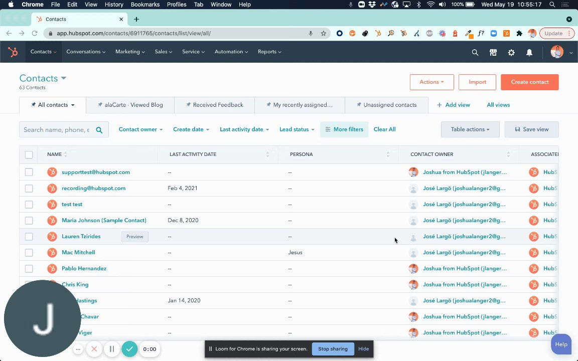Reload the page in Chrome
578x361 pixels.
point(35,33)
